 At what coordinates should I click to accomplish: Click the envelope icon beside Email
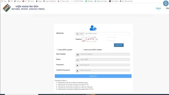78,60
